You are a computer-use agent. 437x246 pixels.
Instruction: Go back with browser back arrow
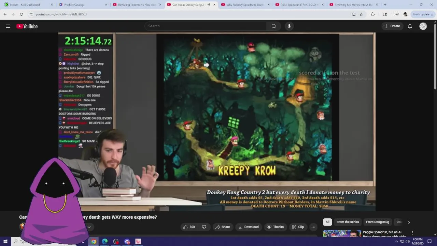point(5,14)
